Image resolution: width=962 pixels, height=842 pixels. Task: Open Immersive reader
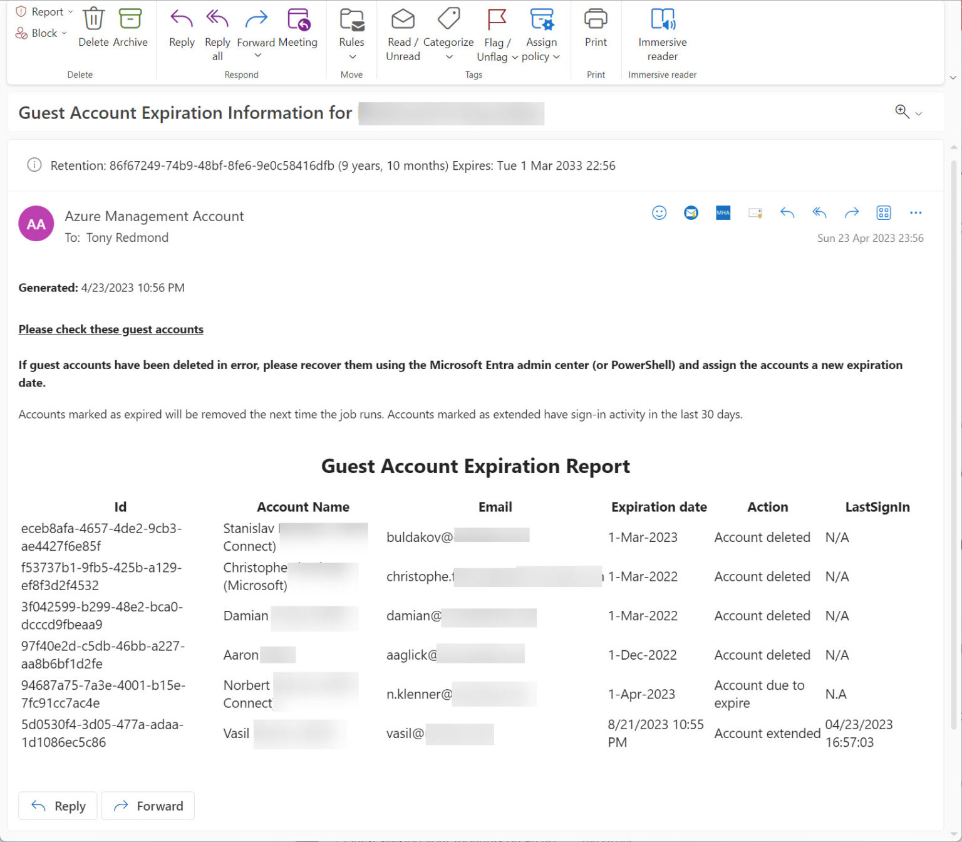point(661,22)
